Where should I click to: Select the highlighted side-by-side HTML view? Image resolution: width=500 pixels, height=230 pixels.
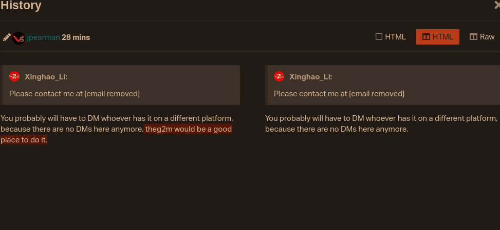pos(437,37)
